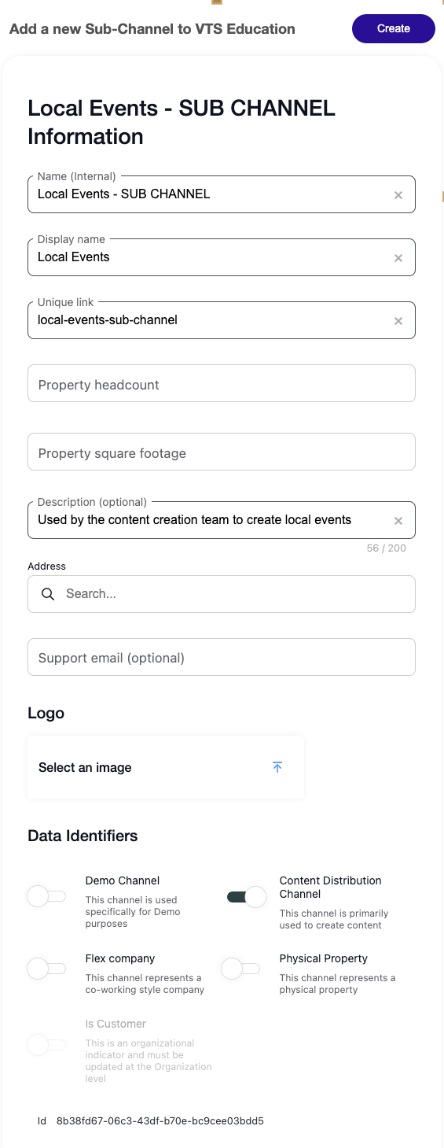Click the channel Id value text
Screen dimensions: 444x1148
[160, 1120]
